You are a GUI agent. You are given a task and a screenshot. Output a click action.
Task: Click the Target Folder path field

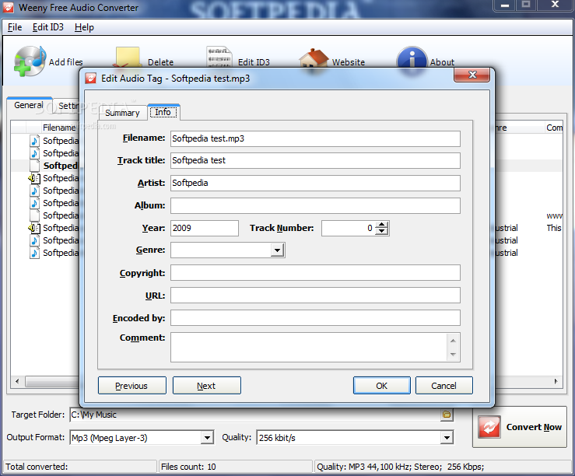tap(255, 415)
